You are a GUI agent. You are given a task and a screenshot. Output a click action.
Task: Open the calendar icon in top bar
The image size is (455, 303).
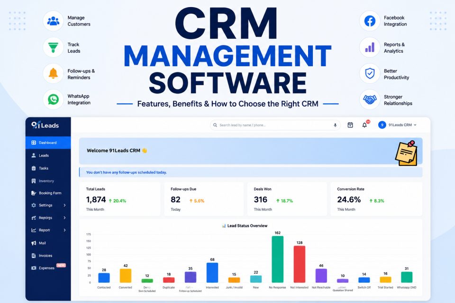350,125
